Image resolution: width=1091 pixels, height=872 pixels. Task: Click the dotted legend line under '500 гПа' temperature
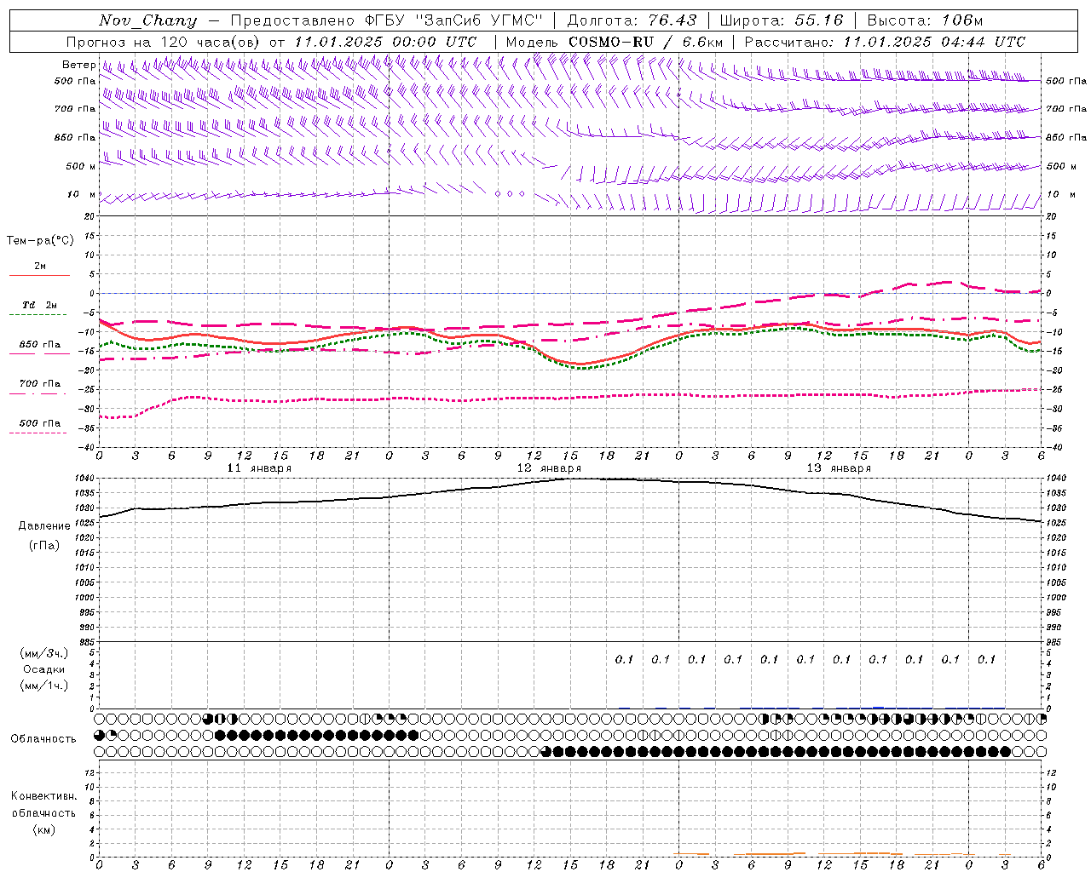click(38, 433)
